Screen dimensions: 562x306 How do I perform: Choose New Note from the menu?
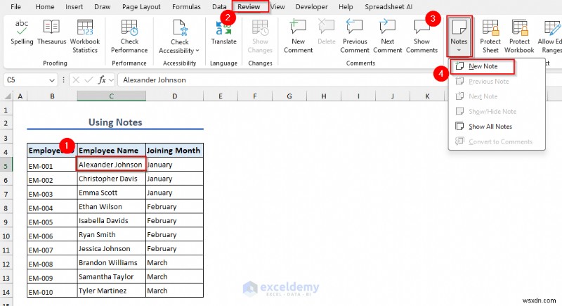(482, 66)
